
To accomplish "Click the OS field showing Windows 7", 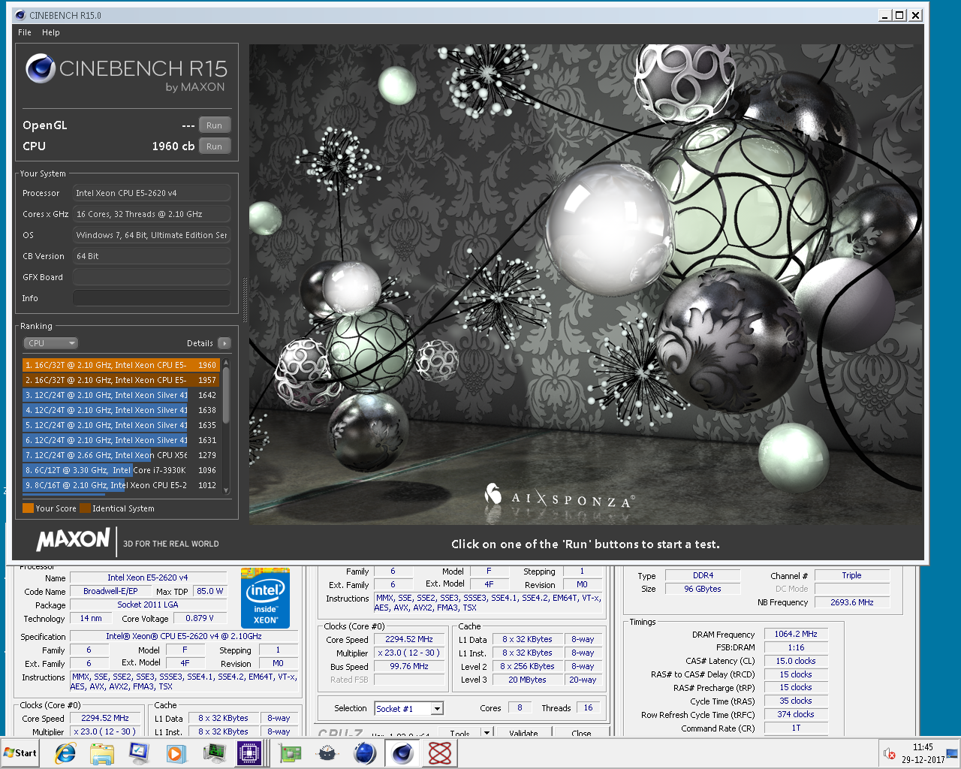I will click(x=152, y=235).
